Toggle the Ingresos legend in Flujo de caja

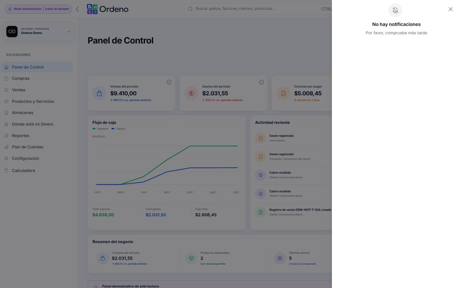(100, 129)
